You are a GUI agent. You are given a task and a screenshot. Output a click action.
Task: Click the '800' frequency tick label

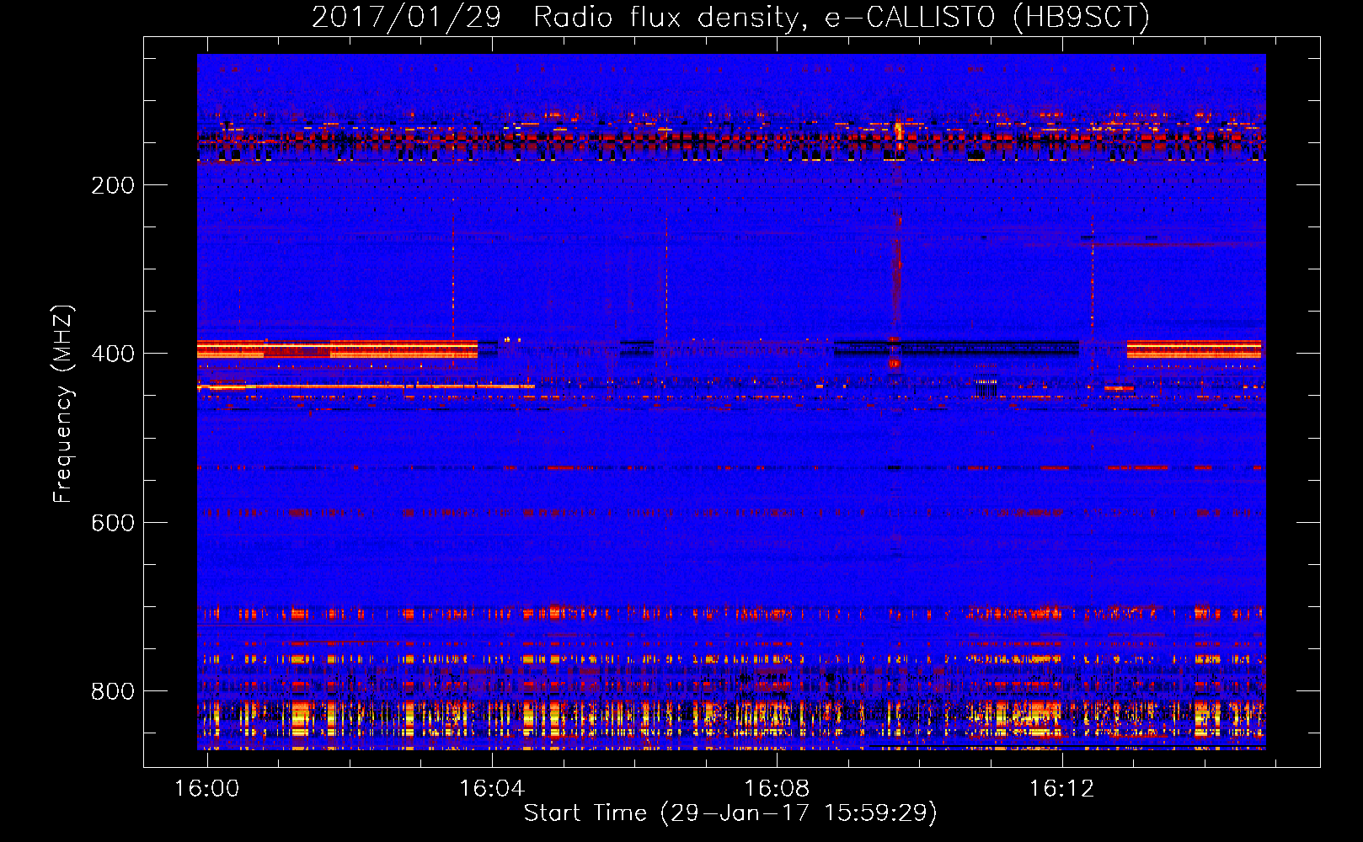click(113, 691)
